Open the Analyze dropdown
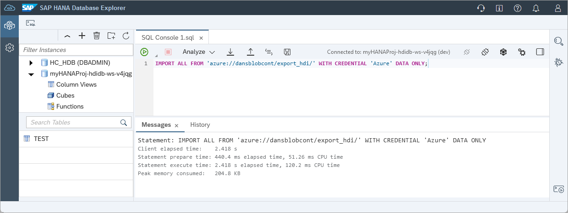 (199, 52)
